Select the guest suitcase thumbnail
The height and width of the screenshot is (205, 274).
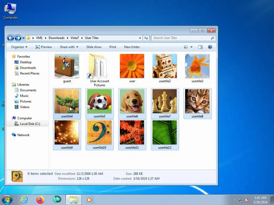coord(67,66)
